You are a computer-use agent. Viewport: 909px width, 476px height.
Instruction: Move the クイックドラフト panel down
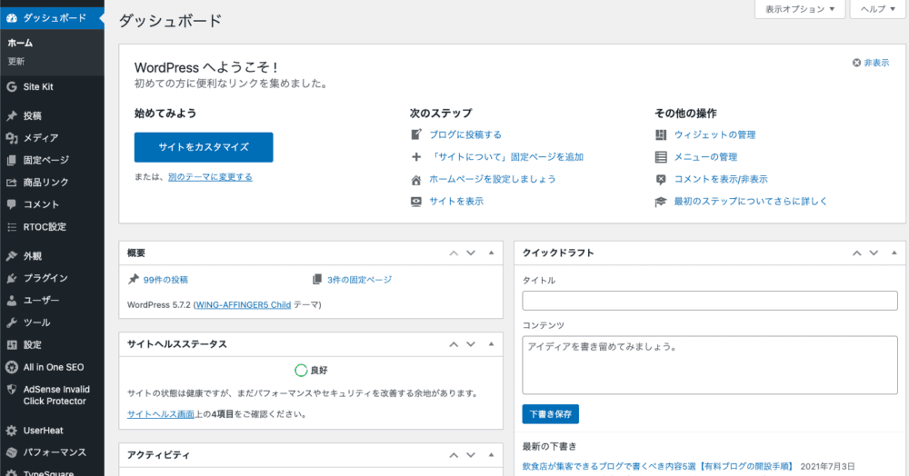coord(874,253)
